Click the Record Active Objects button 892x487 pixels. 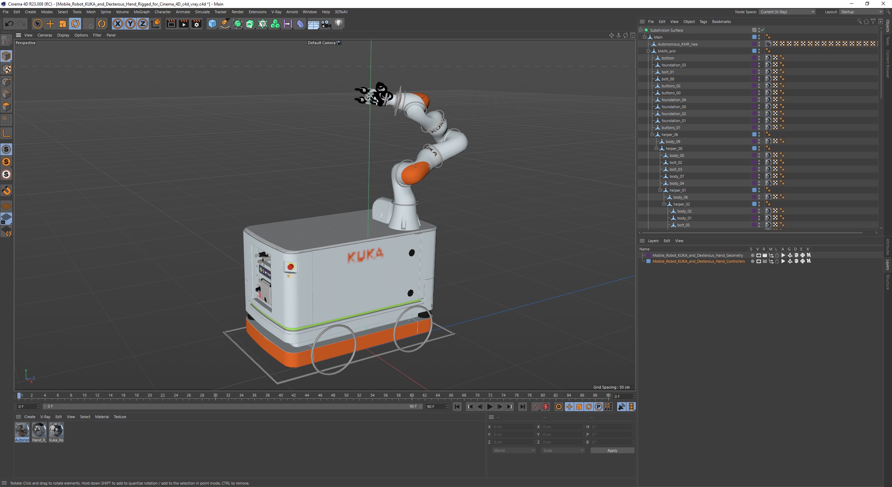coord(536,407)
